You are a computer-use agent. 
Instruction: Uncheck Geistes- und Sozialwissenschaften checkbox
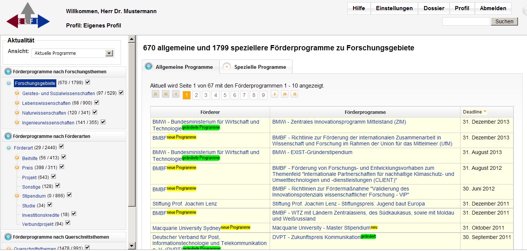121,93
